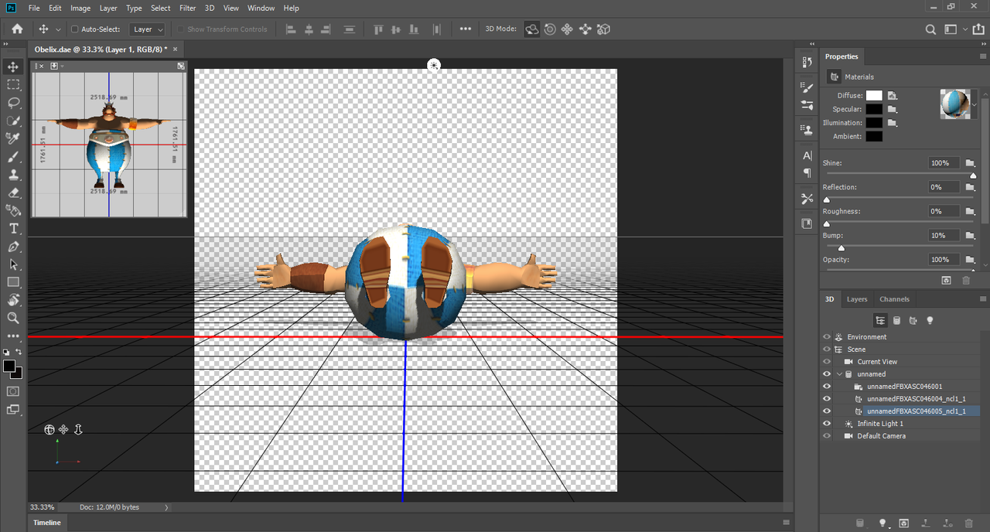Switch to the Channels tab

[894, 299]
